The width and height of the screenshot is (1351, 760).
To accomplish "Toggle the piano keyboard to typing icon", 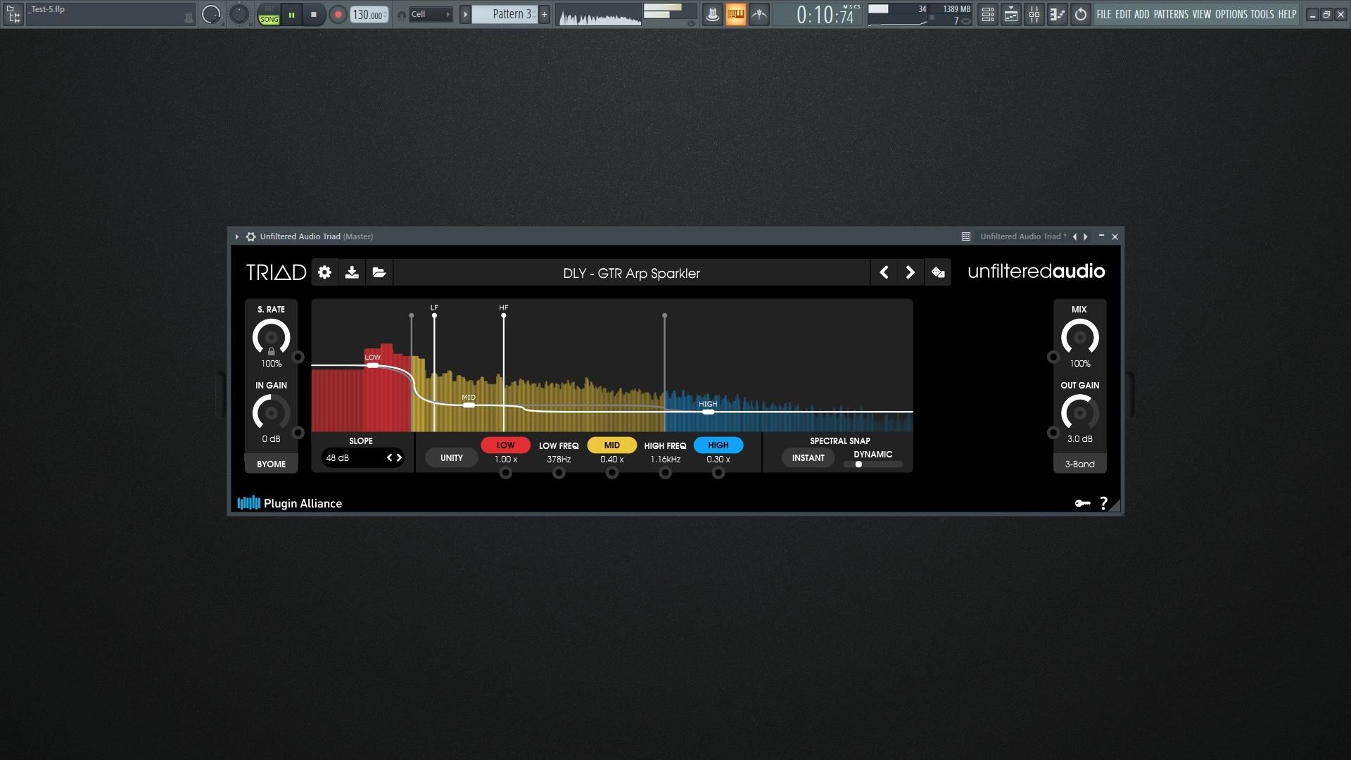I will 735,14.
